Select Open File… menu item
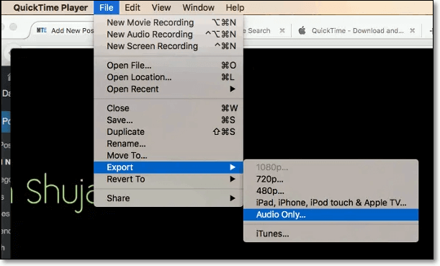440x266 pixels. 169,66
